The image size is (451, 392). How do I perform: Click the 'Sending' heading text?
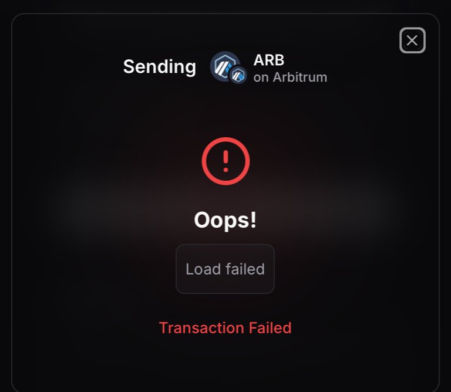[160, 67]
